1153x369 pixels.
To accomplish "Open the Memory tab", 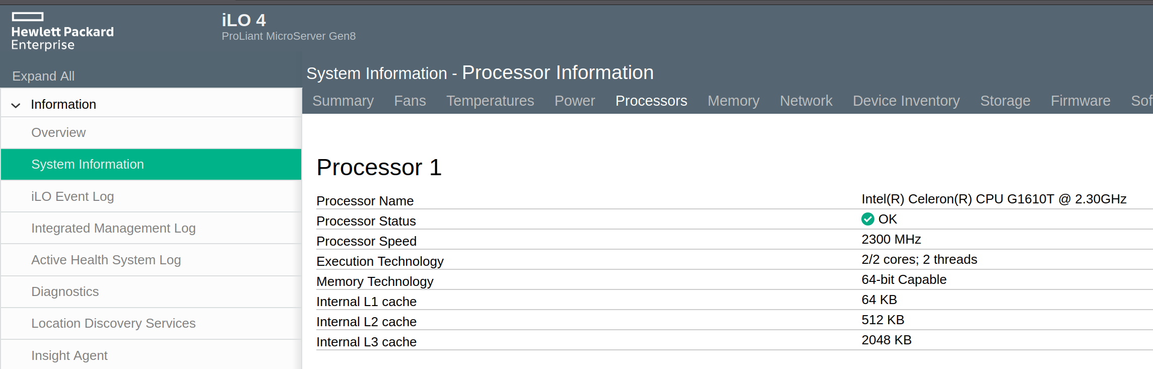I will point(733,101).
